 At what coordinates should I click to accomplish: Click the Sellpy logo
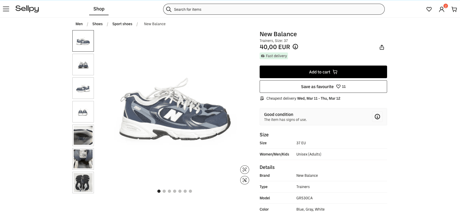(27, 9)
